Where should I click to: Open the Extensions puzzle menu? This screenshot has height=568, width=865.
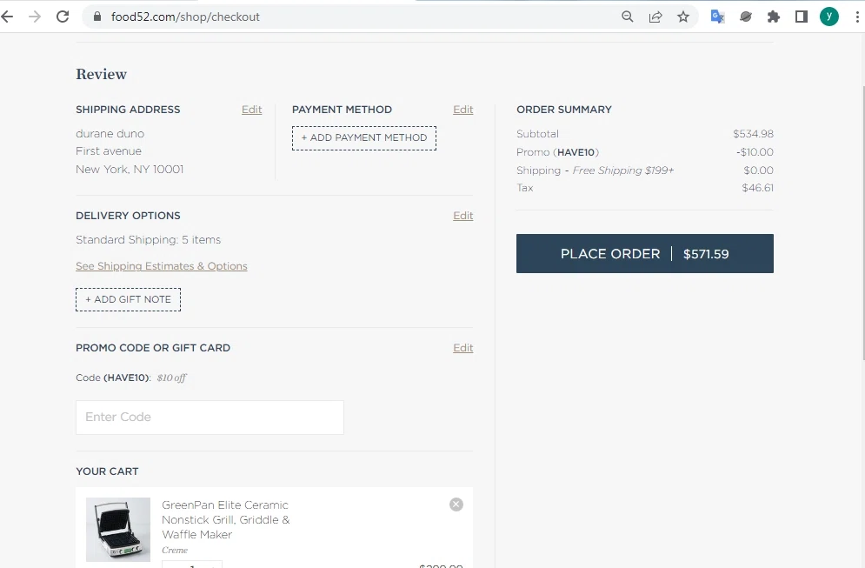tap(774, 17)
